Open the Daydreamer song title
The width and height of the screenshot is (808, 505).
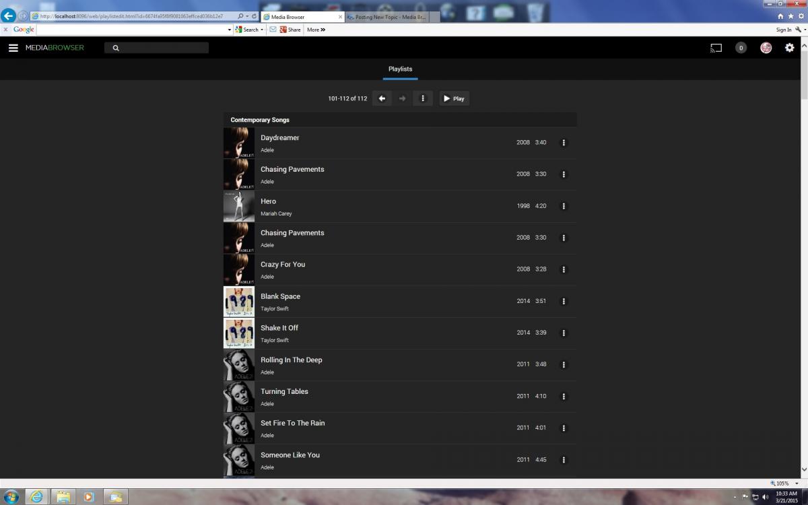pos(280,137)
